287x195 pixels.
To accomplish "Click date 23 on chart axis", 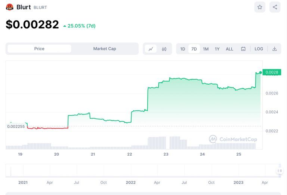I will click(x=166, y=154).
